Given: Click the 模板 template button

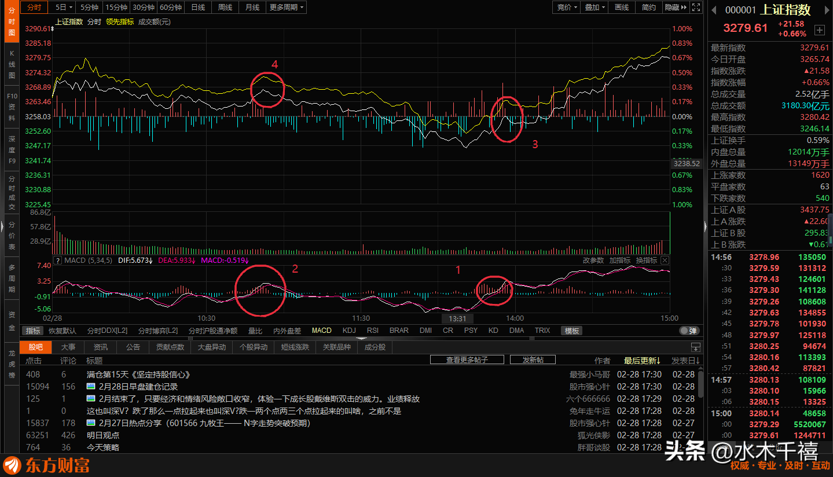Looking at the screenshot, I should click(572, 331).
